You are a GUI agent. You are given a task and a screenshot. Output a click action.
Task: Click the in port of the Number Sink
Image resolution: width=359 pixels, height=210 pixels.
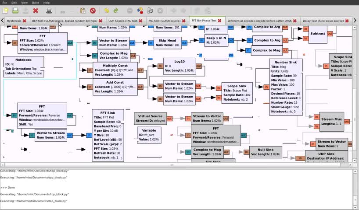coord(266,87)
